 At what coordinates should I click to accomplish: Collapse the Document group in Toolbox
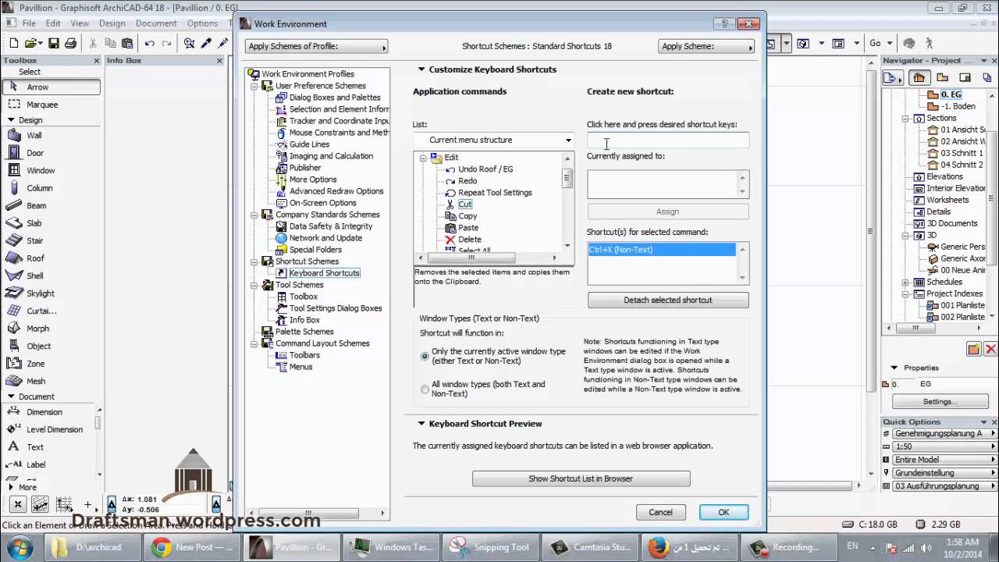click(11, 397)
